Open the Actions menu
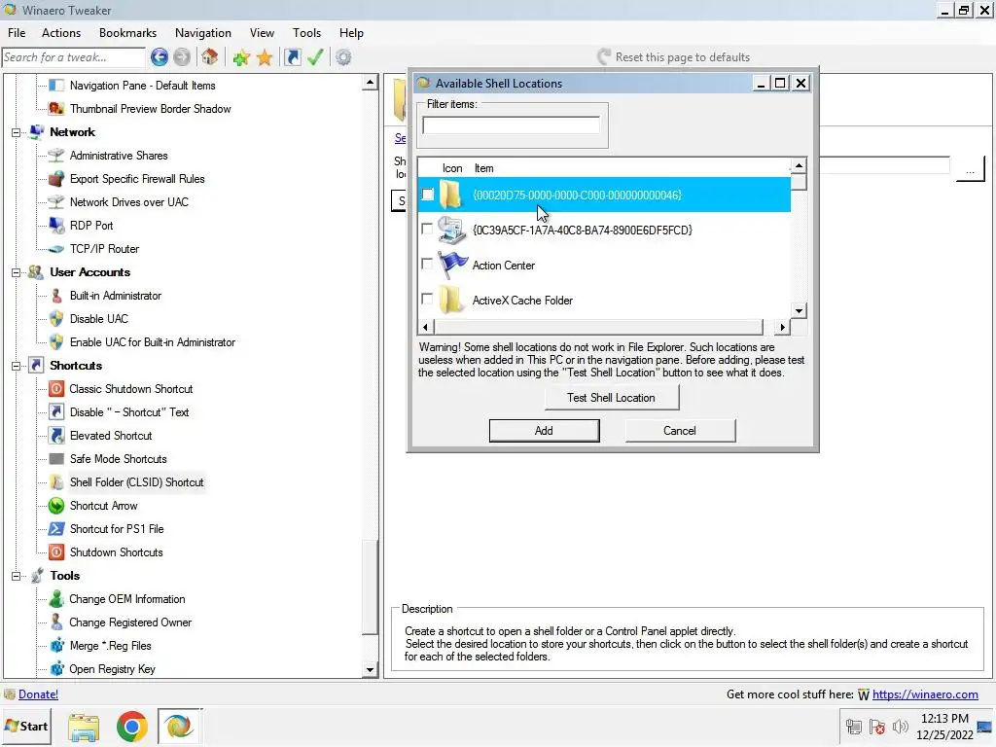The width and height of the screenshot is (996, 747). [x=61, y=33]
